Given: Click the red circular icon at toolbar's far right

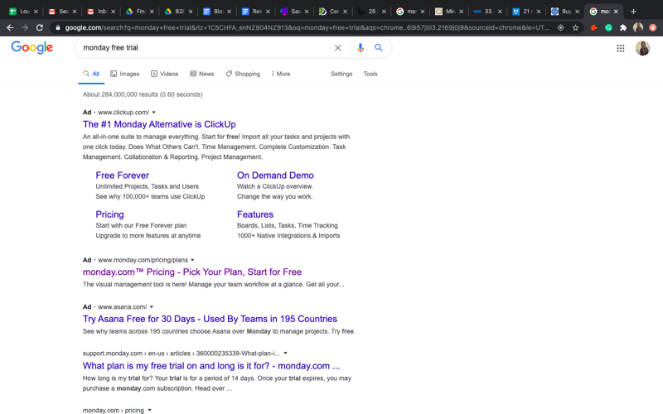Looking at the screenshot, I should [x=653, y=27].
